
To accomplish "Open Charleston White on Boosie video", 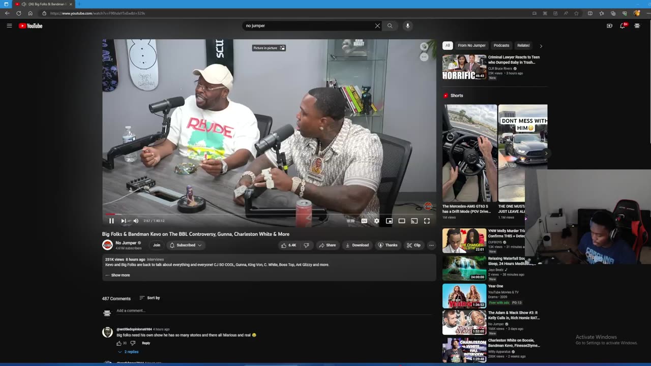I will pyautogui.click(x=464, y=351).
